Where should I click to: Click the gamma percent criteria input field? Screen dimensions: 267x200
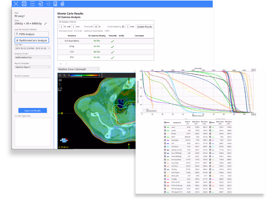click(61, 27)
